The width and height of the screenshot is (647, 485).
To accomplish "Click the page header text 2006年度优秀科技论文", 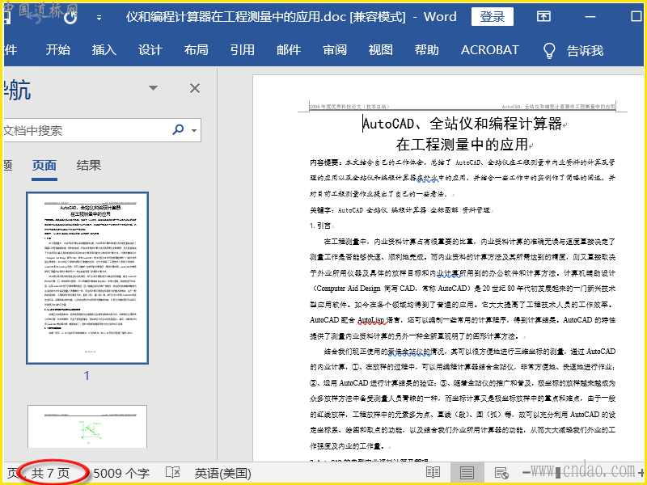I will (349, 107).
